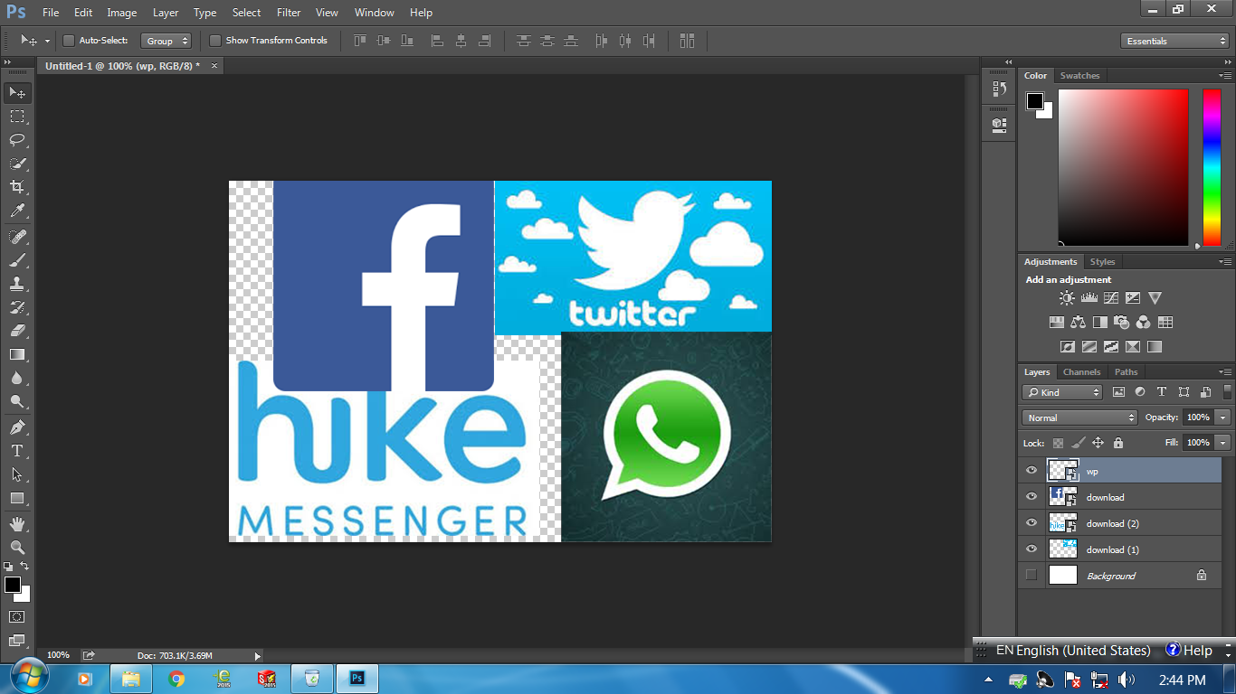
Task: Choose the Brush tool
Action: click(17, 260)
